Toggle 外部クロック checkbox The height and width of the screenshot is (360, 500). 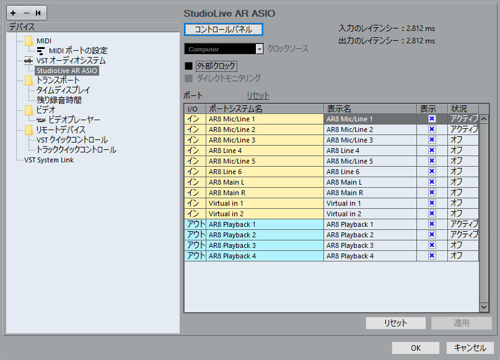189,66
